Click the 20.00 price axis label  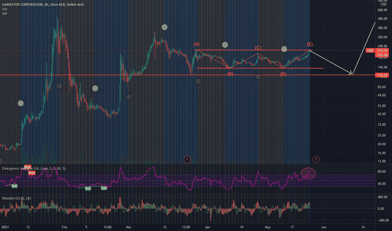point(381,144)
